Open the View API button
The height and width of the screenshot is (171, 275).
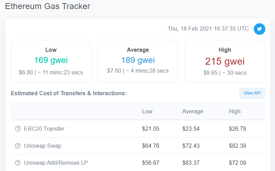252,93
